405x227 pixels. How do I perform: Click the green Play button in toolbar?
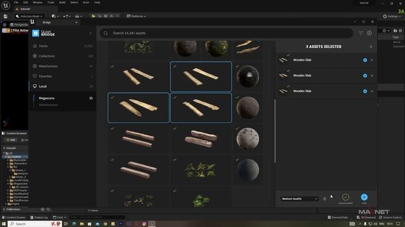point(94,16)
